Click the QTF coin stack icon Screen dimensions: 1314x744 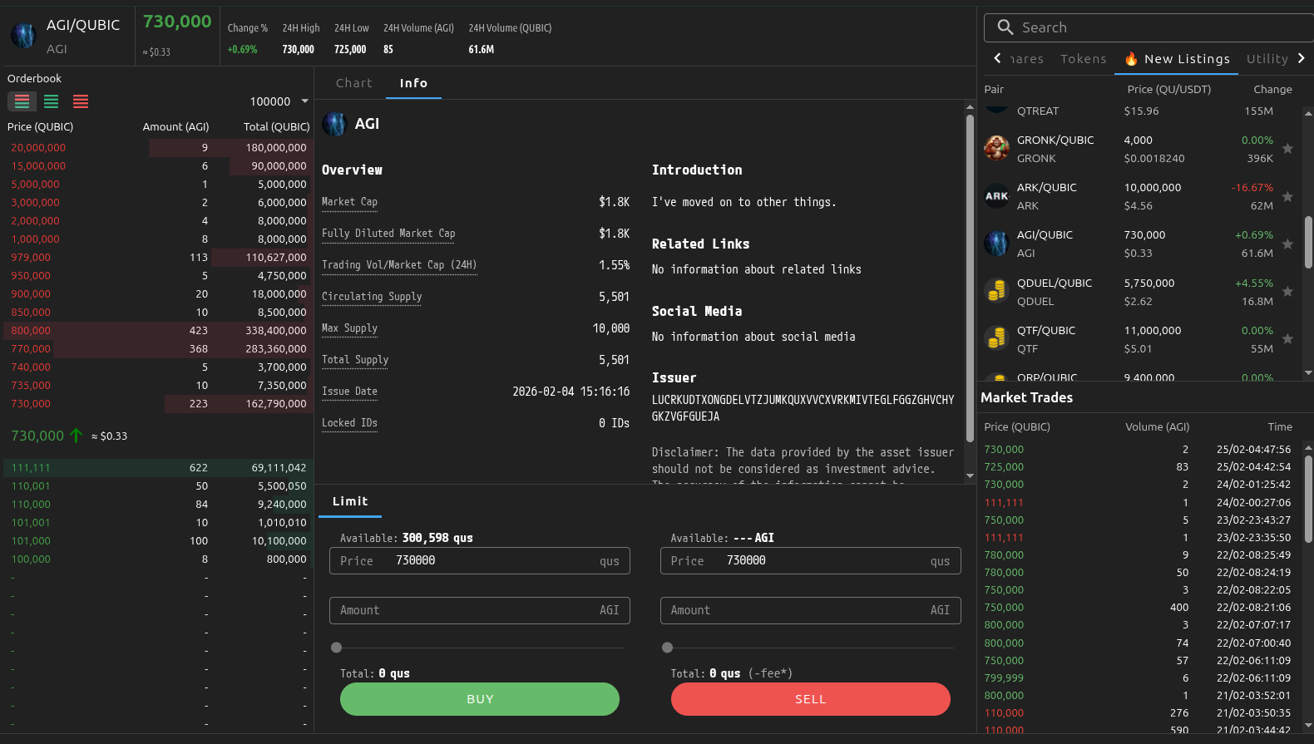pos(996,339)
